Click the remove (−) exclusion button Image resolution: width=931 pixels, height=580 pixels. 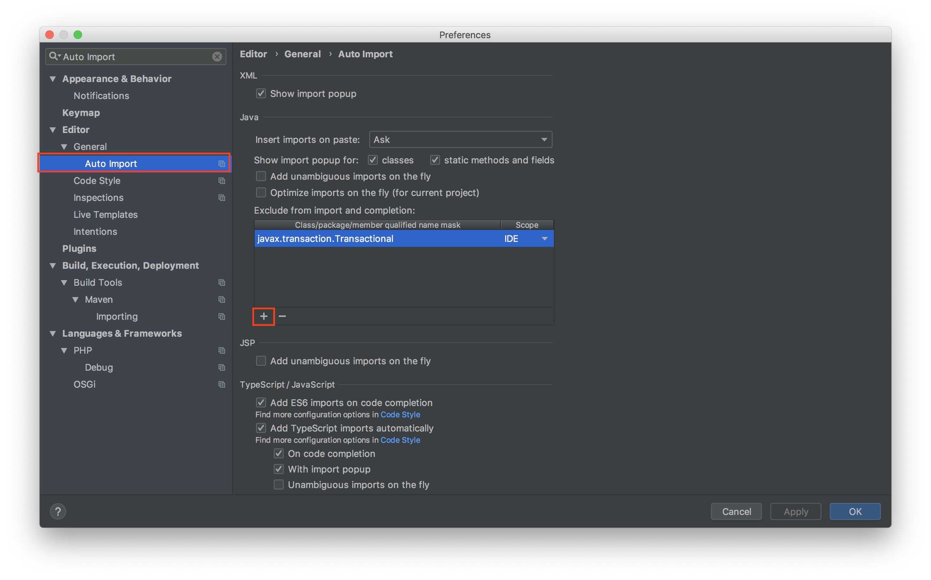[282, 316]
